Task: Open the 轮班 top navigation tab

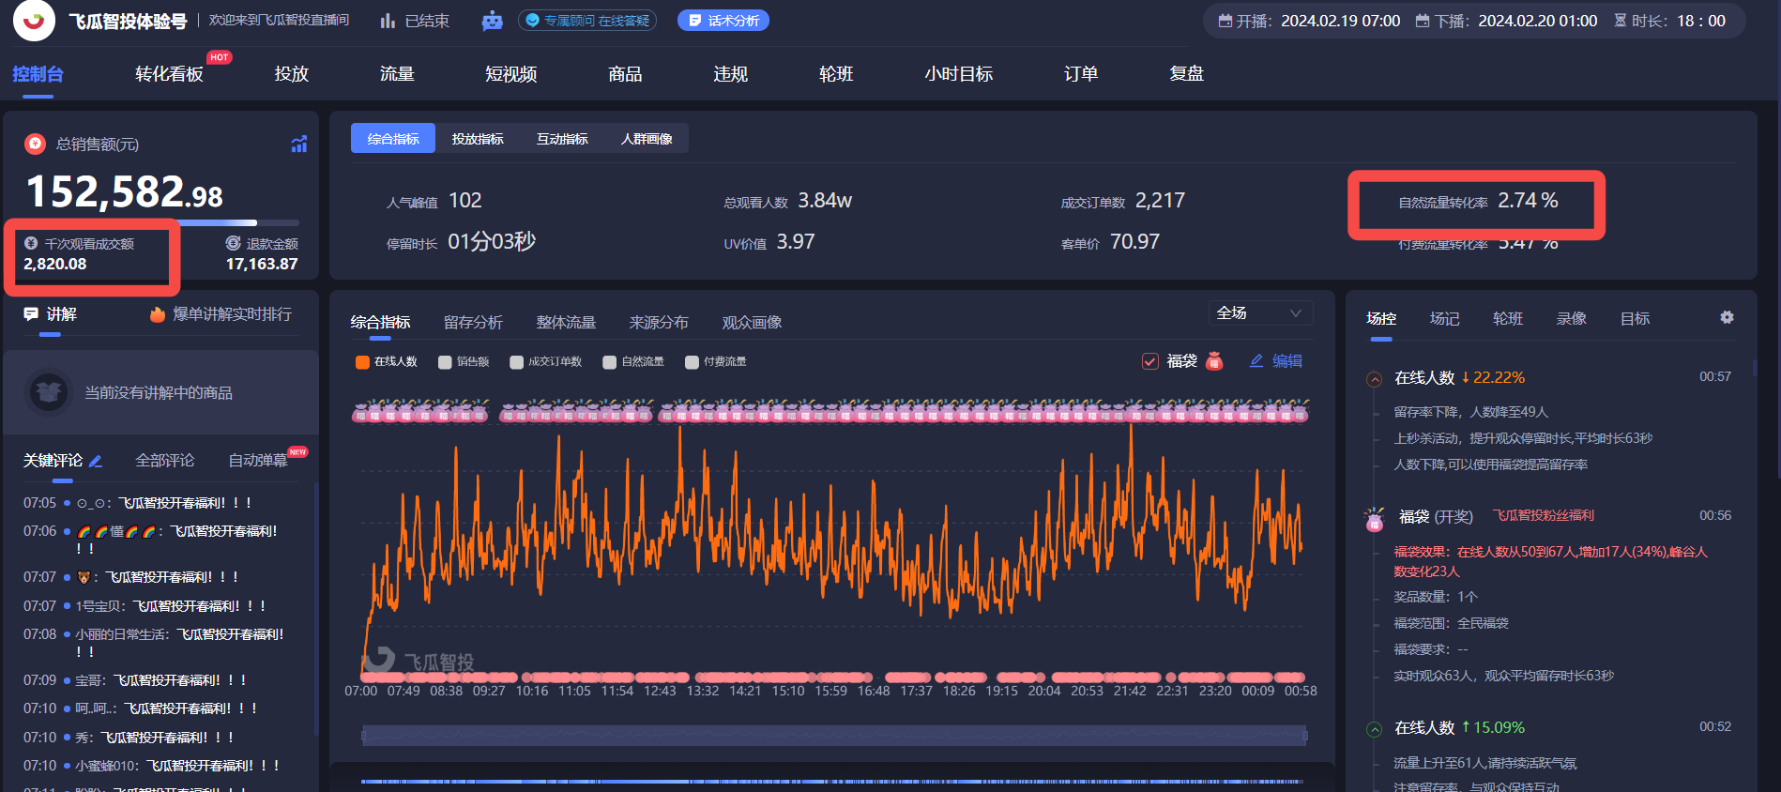Action: (x=836, y=74)
